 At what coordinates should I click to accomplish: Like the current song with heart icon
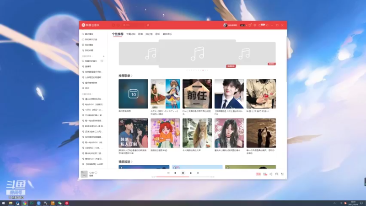(96, 173)
